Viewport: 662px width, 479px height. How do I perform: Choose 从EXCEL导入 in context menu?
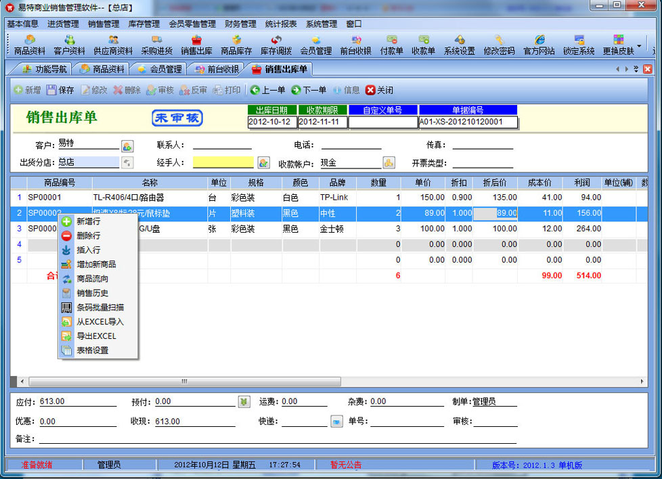click(100, 322)
